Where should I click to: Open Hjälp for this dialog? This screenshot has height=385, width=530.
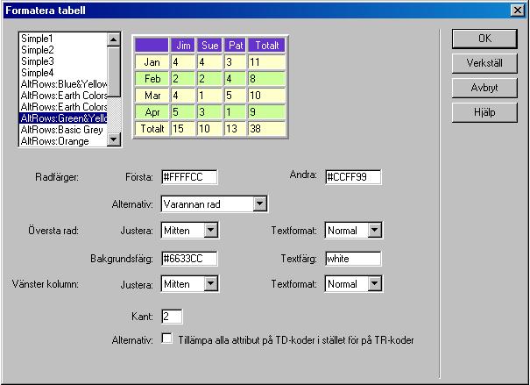484,112
